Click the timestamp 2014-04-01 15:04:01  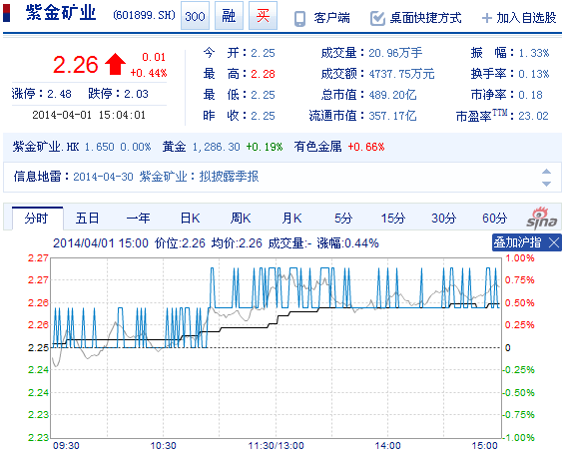[x=89, y=115]
